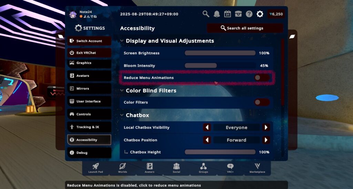Adjust Chatbox Height slider
Viewport: 353px width, 189px height.
click(x=220, y=152)
